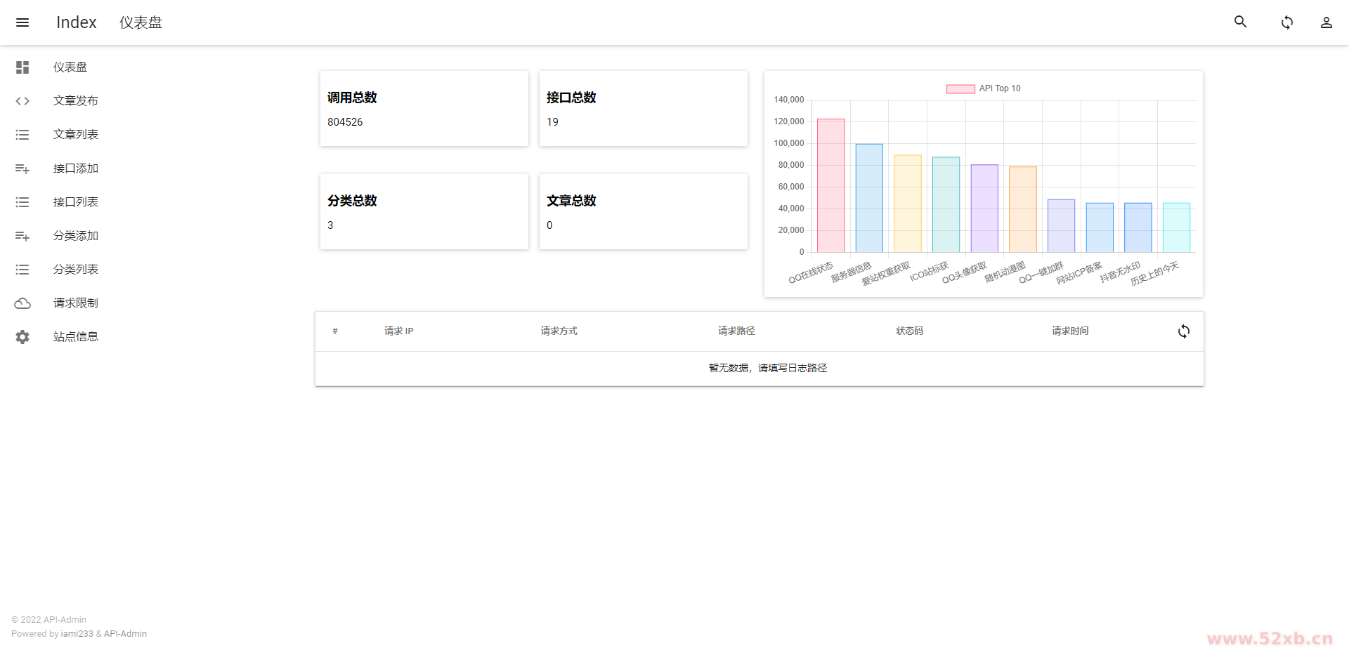Refresh the request log table
Viewport: 1349px width, 655px height.
click(1183, 331)
